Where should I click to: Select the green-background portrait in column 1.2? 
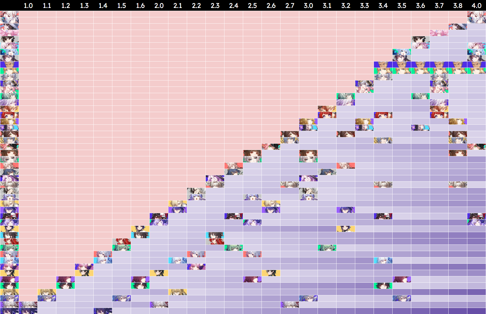pos(65,286)
